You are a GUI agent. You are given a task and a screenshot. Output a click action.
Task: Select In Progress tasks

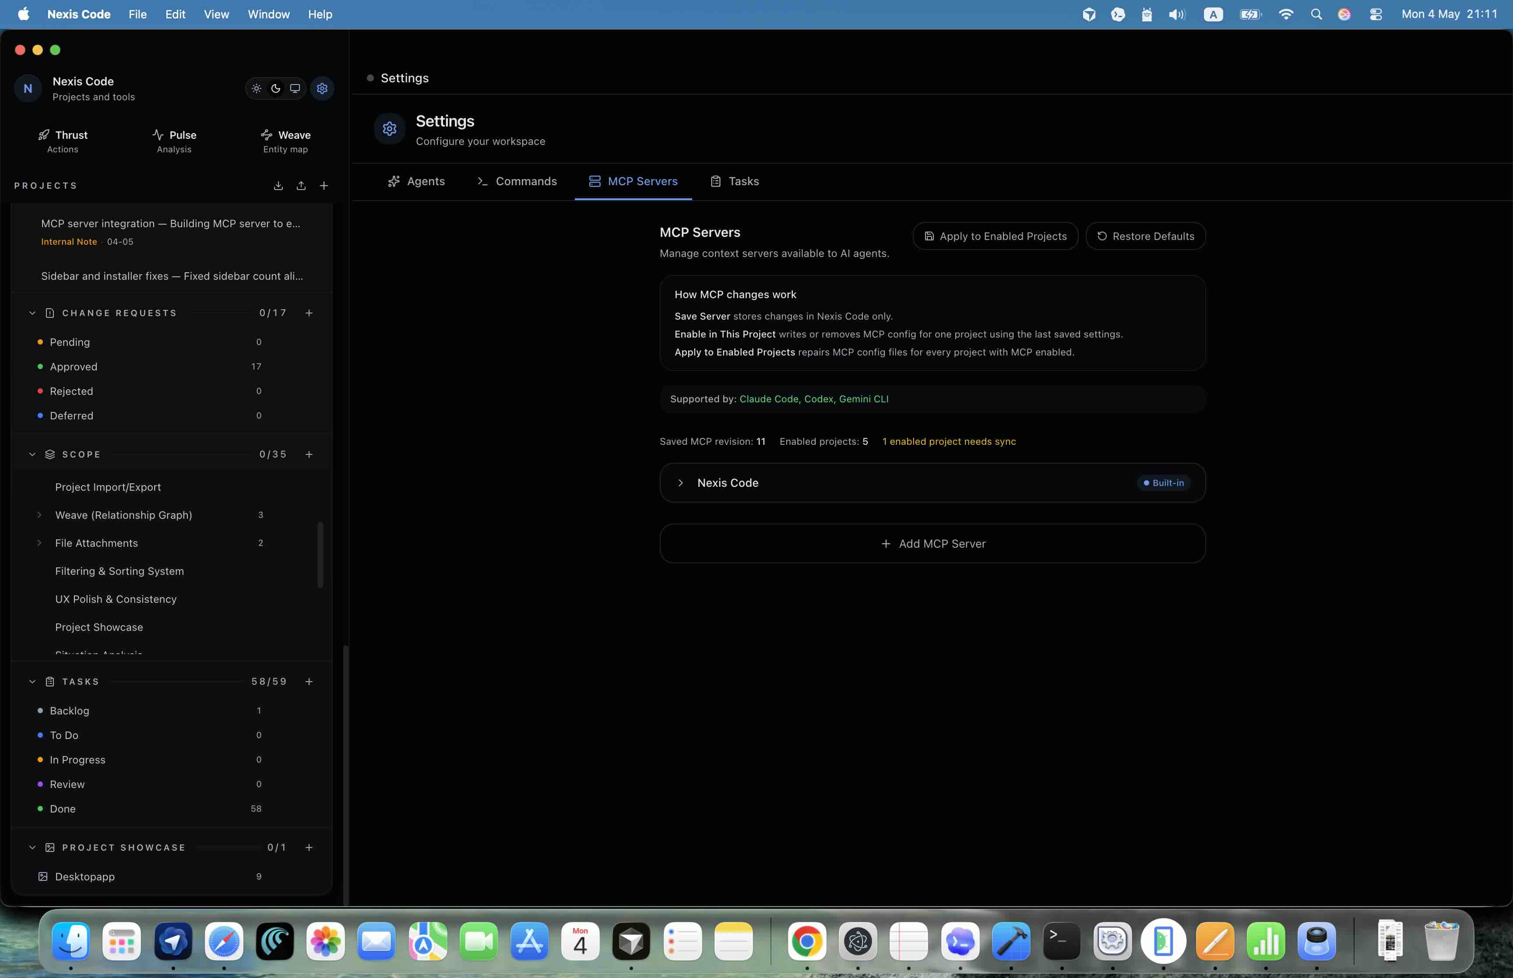tap(150, 760)
